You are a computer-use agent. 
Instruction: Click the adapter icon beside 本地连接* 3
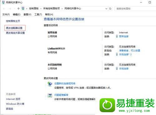[x=117, y=54]
